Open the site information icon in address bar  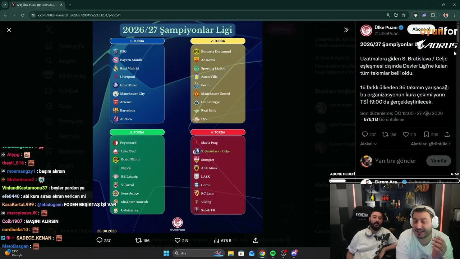point(33,15)
